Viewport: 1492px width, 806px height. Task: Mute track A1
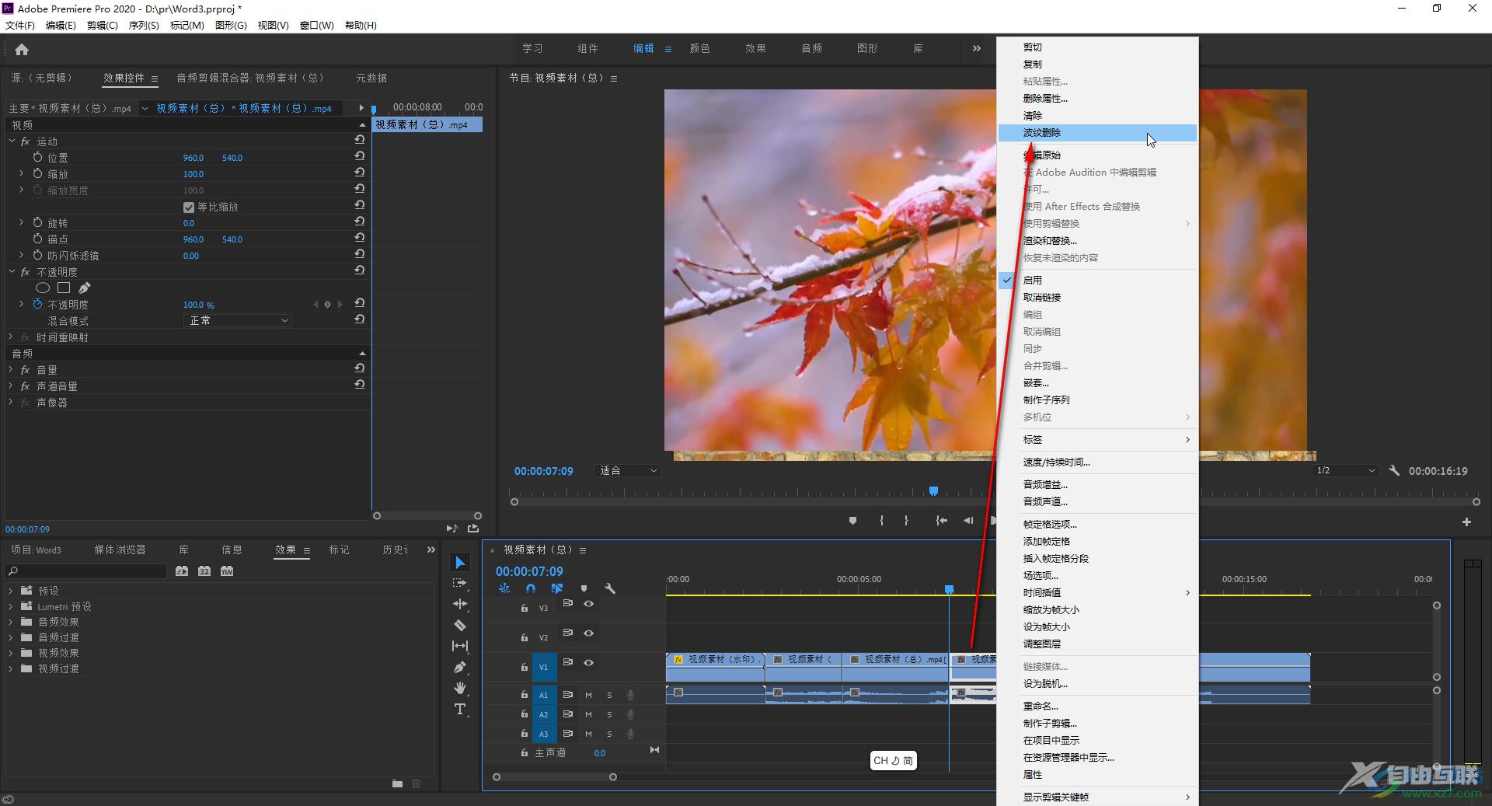(588, 695)
